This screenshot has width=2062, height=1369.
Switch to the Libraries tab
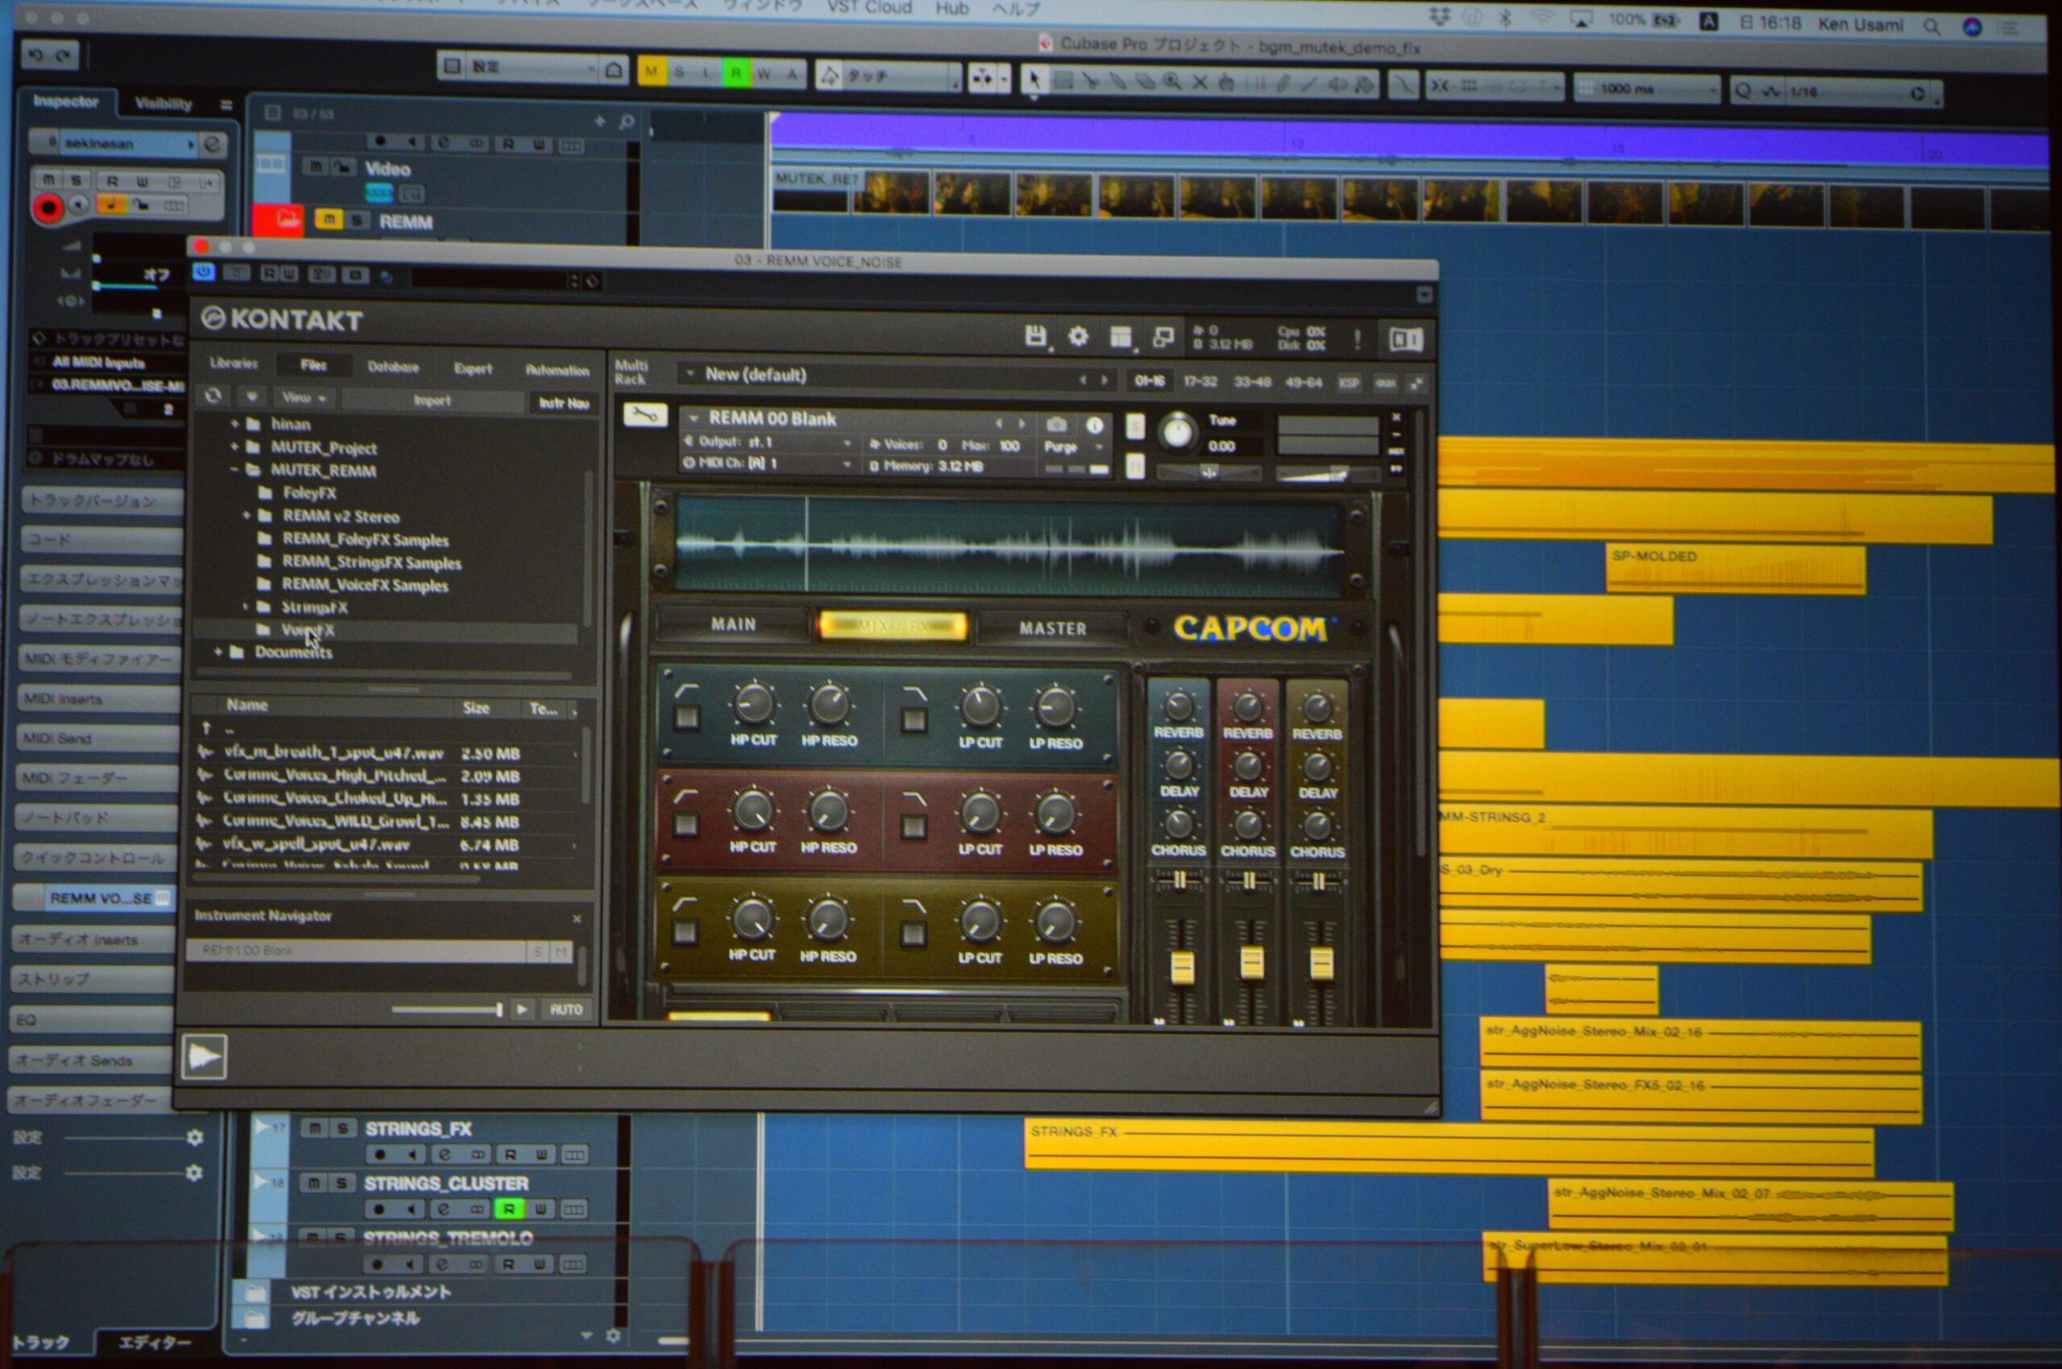pos(234,363)
